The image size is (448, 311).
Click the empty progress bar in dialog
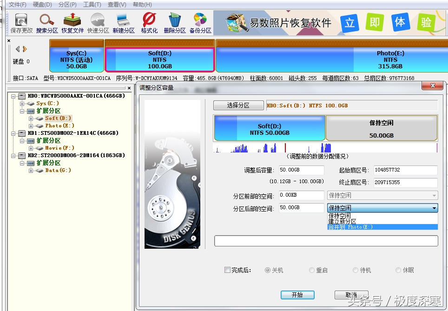point(326,241)
